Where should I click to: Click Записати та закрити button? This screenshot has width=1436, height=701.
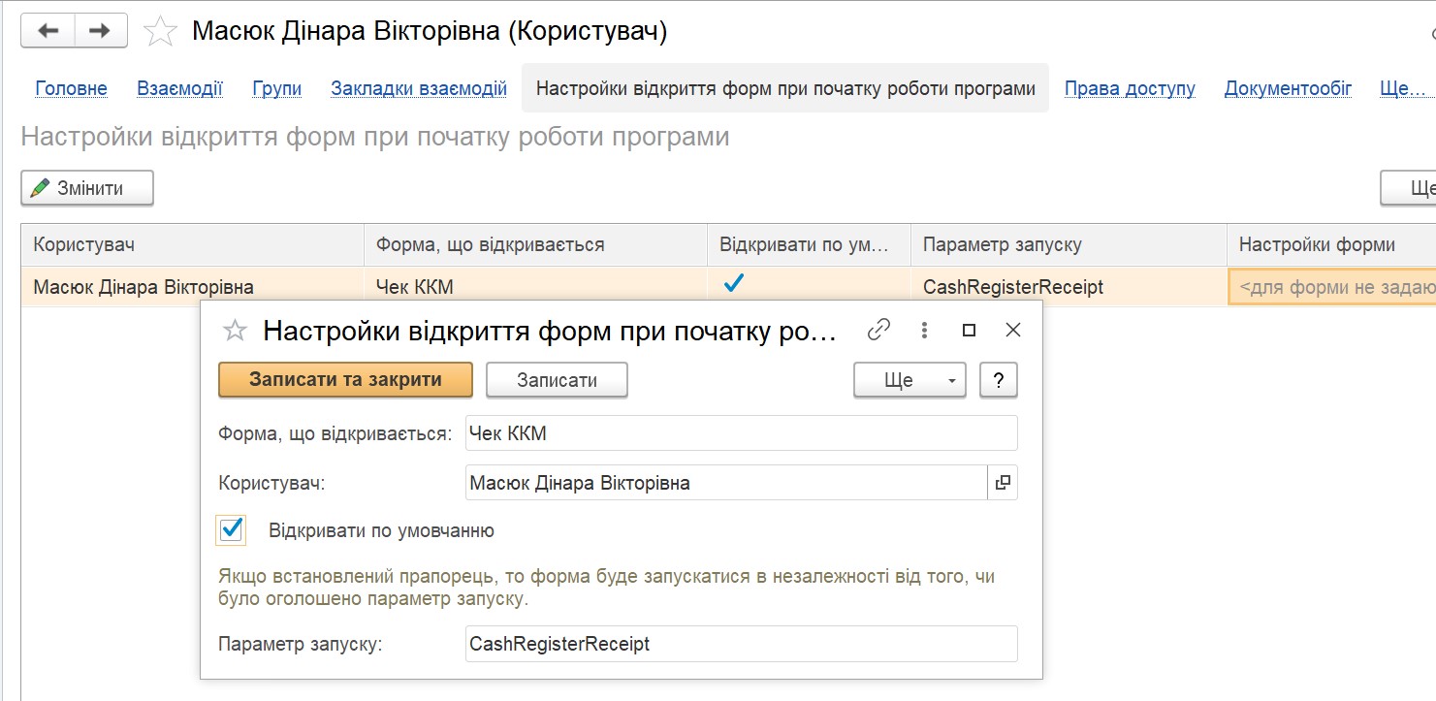tap(345, 380)
